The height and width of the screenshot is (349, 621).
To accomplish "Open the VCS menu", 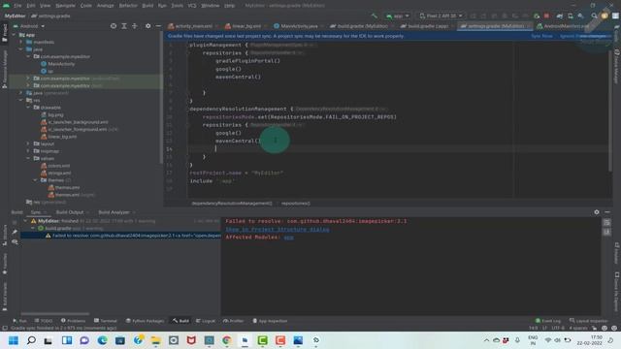I will click(192, 6).
